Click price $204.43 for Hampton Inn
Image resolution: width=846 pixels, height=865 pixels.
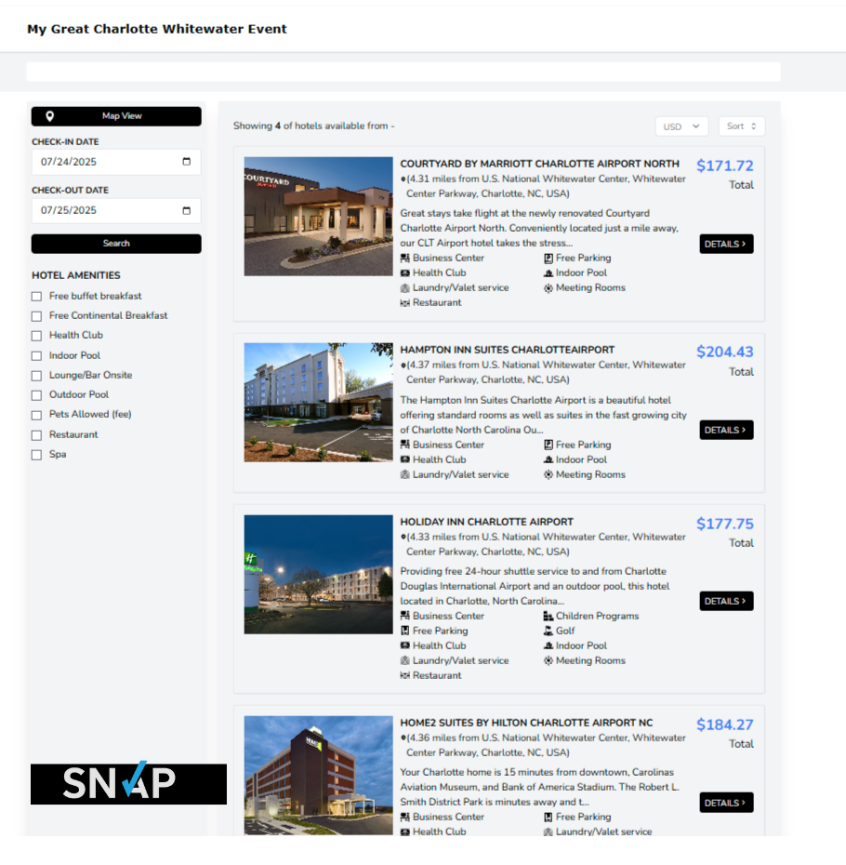[x=724, y=352]
